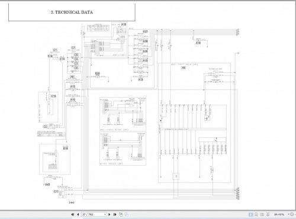This screenshot has width=296, height=219.
Task: Jump to the last page
Action: coord(115,214)
